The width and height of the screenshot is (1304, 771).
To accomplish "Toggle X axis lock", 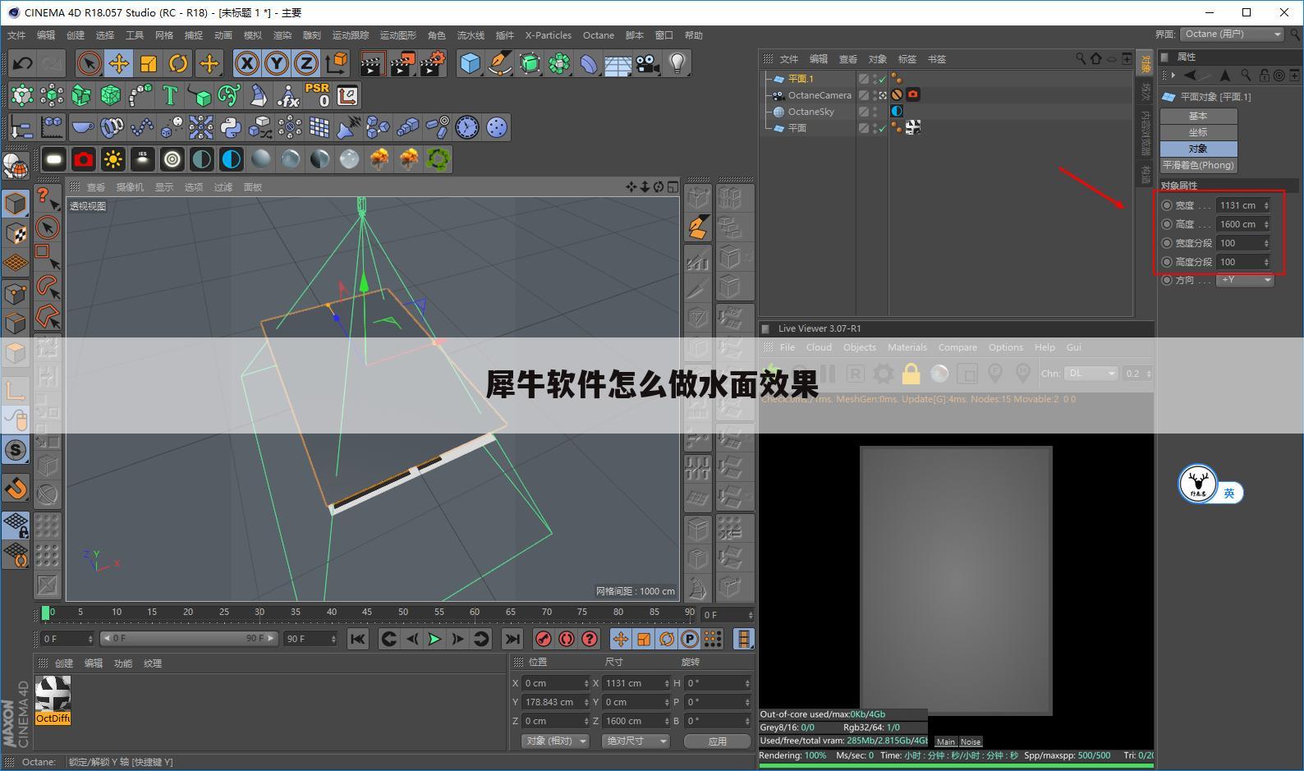I will click(x=246, y=63).
